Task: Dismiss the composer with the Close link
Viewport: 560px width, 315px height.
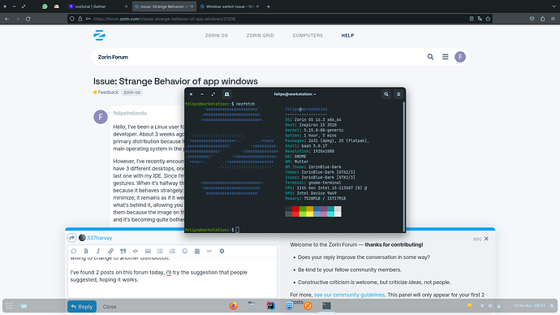Action: pos(110,306)
